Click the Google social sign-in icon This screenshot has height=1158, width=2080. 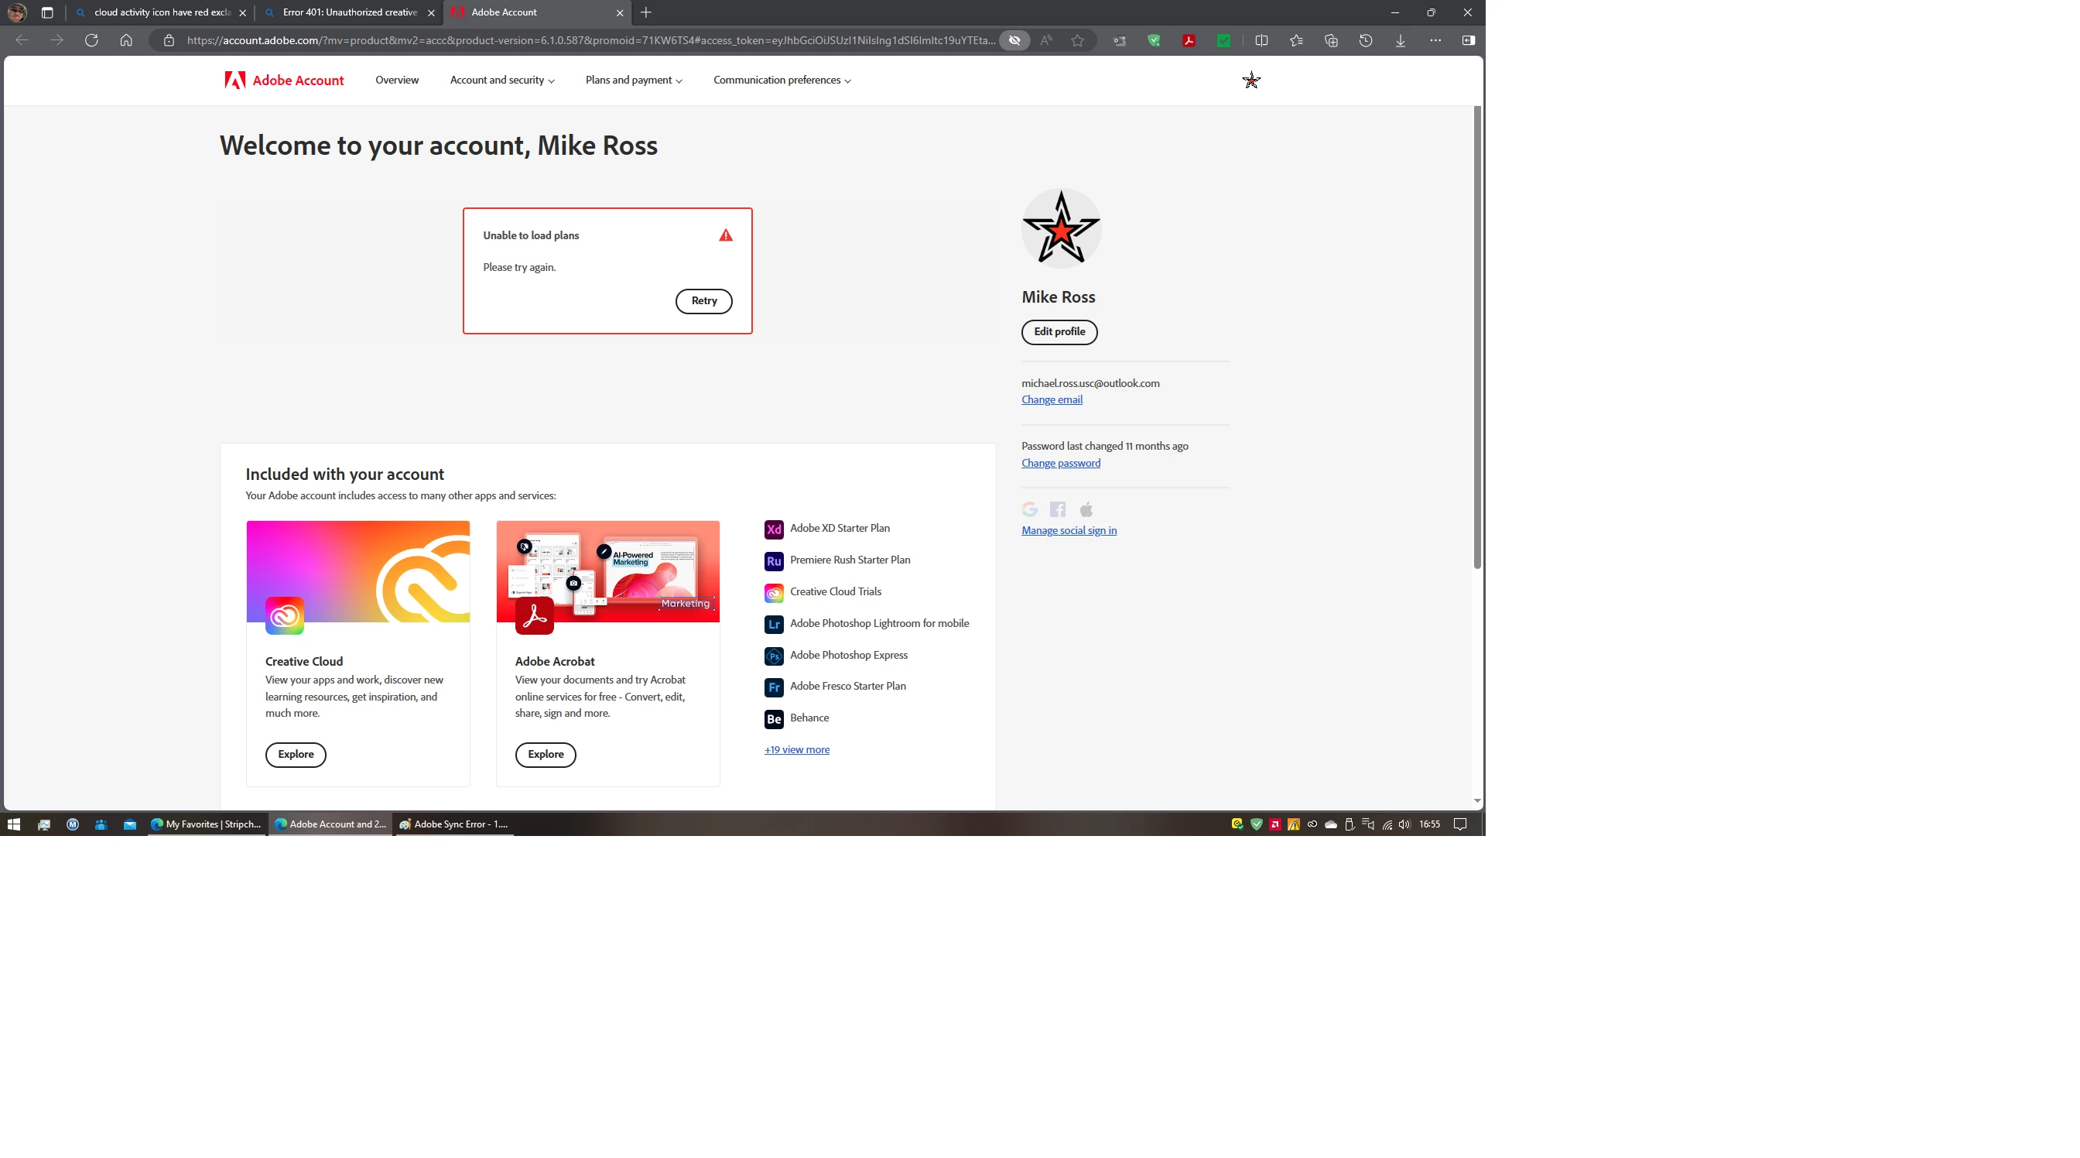1029,509
